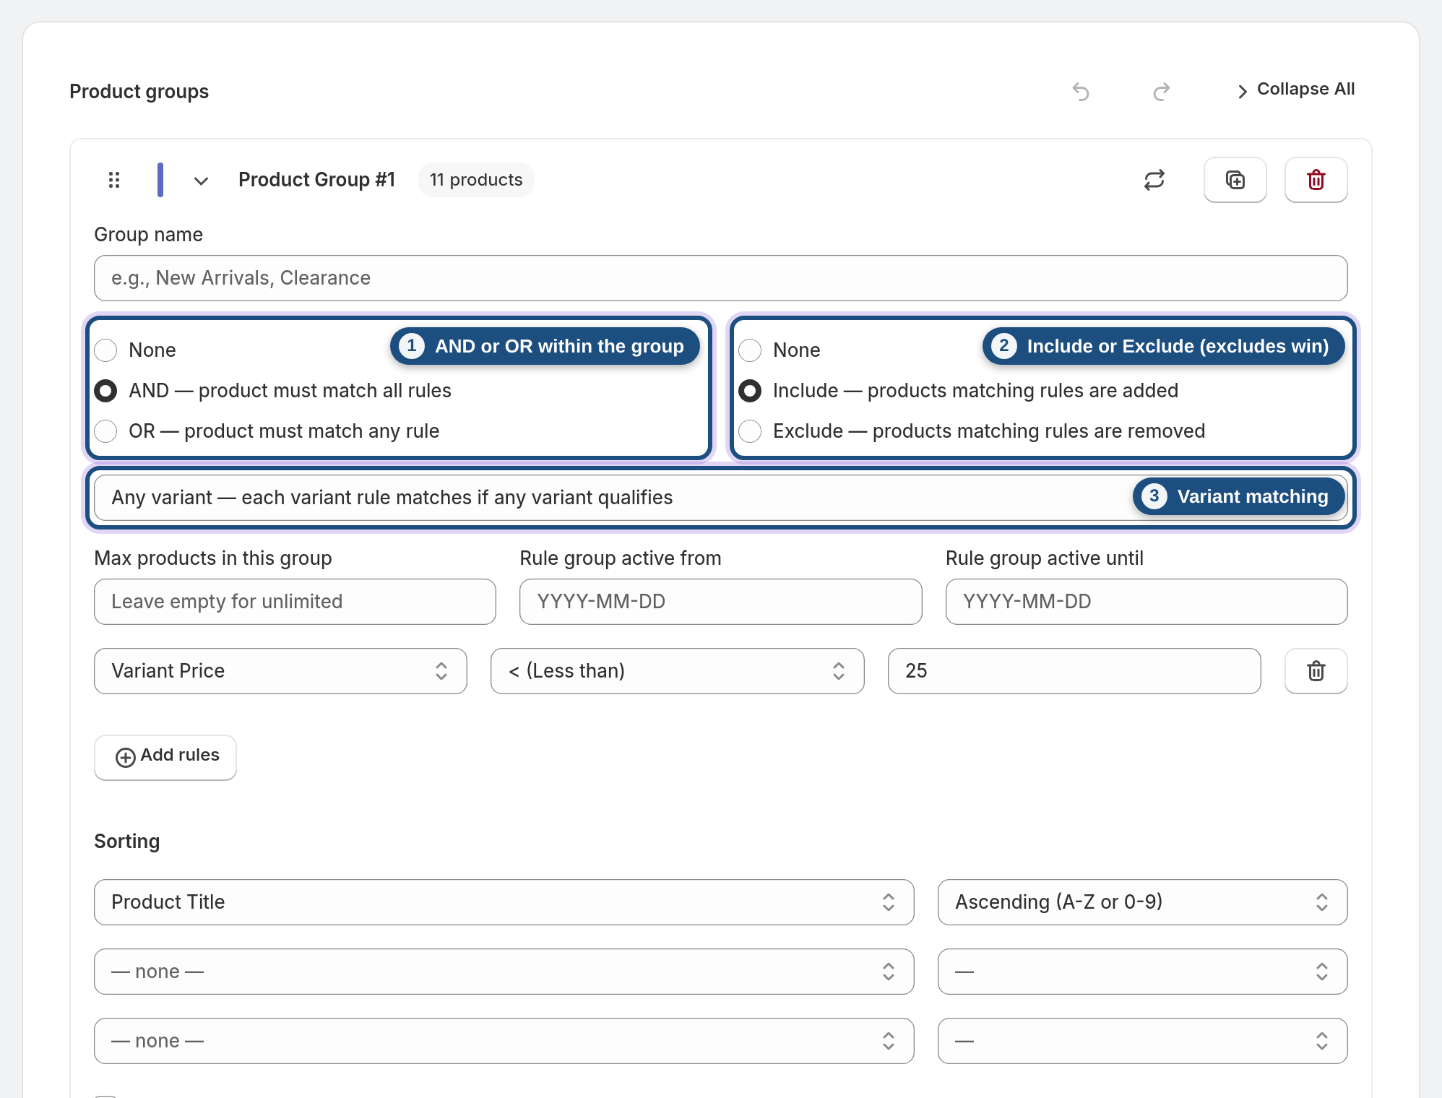Duplicate Product Group #1
1442x1098 pixels.
point(1235,180)
